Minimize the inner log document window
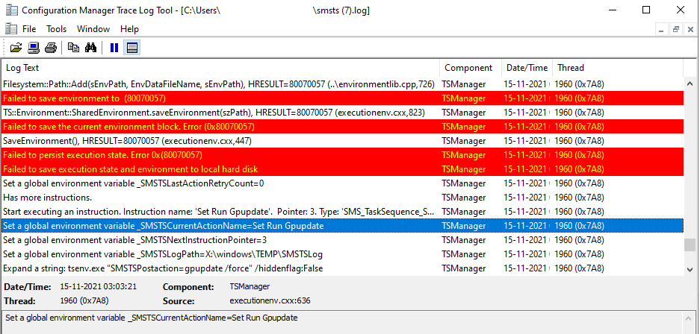The height and width of the screenshot is (334, 700). pos(661,29)
